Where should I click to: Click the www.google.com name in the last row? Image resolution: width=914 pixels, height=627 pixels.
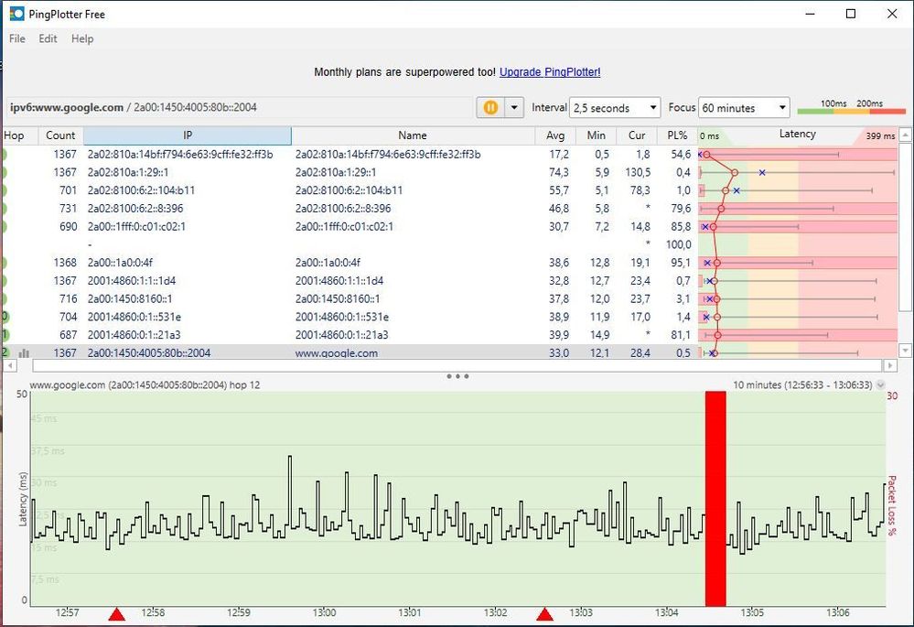[337, 353]
